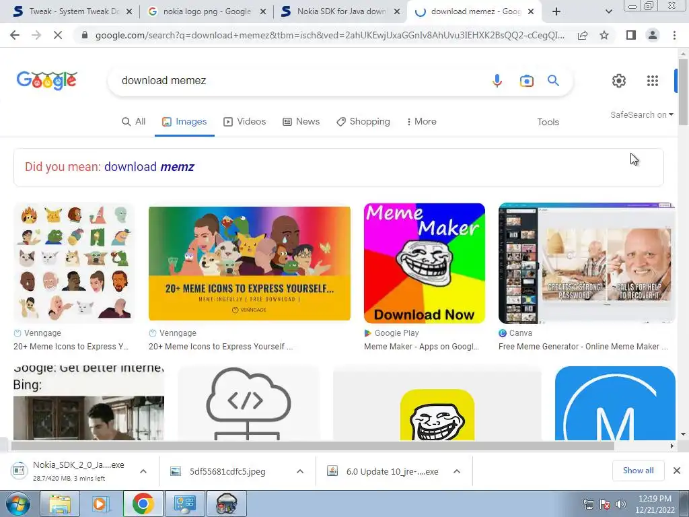This screenshot has height=517, width=689.
Task: Close the download memez tab
Action: (531, 12)
